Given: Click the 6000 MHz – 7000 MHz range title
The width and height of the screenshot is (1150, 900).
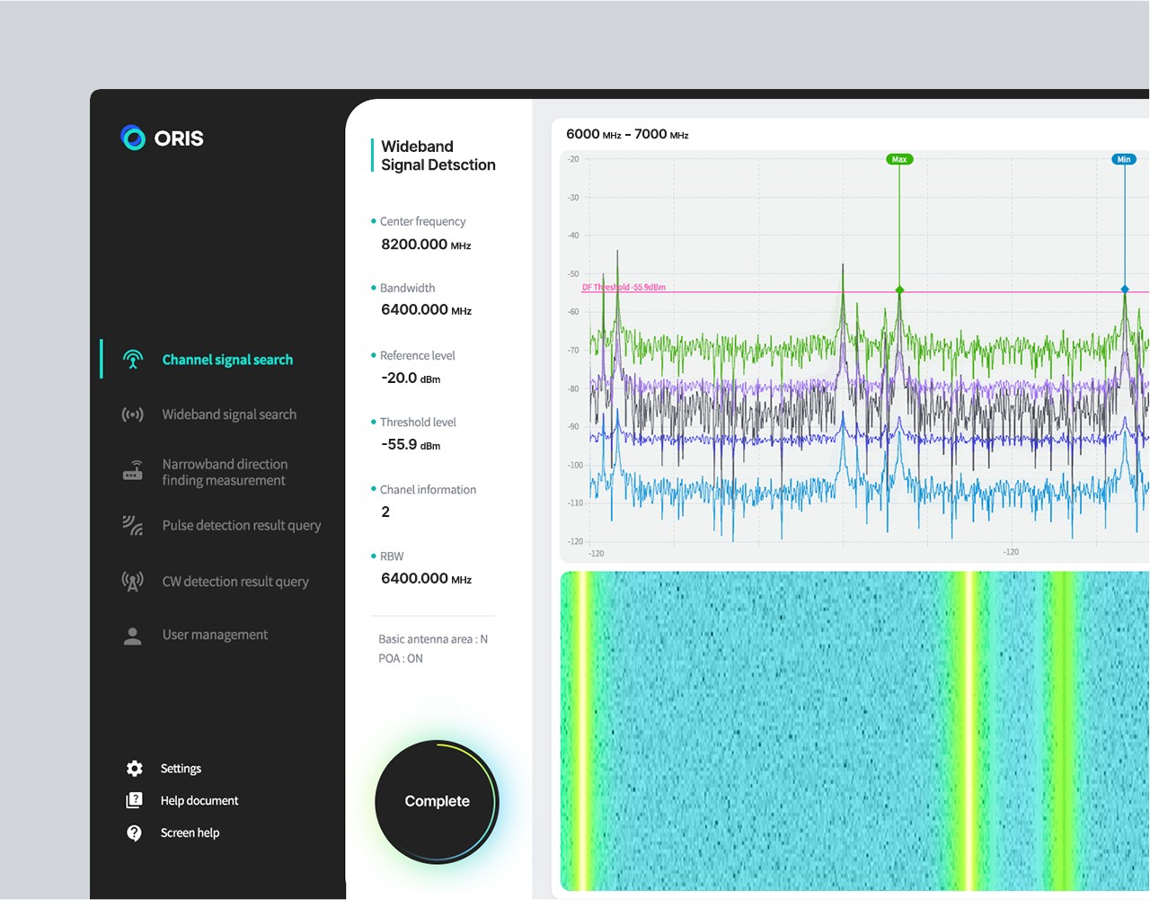Looking at the screenshot, I should (x=627, y=134).
